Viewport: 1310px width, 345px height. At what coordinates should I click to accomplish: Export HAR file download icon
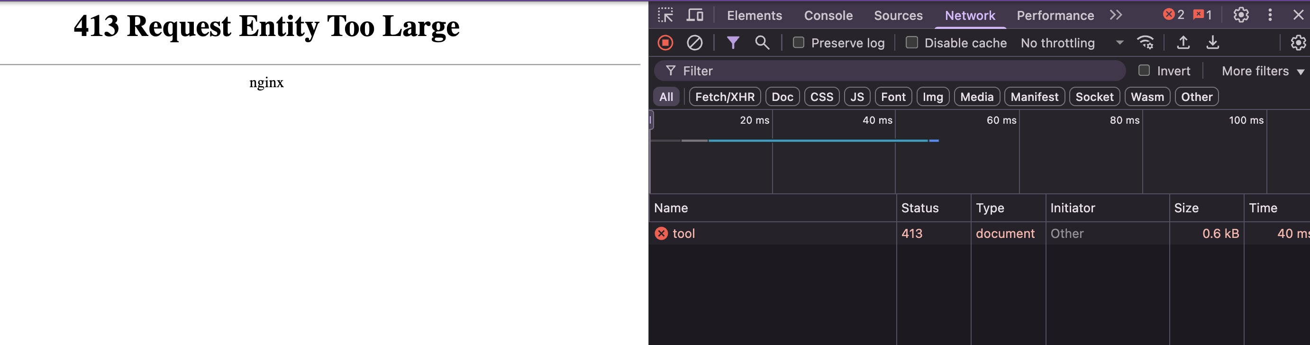click(x=1213, y=43)
